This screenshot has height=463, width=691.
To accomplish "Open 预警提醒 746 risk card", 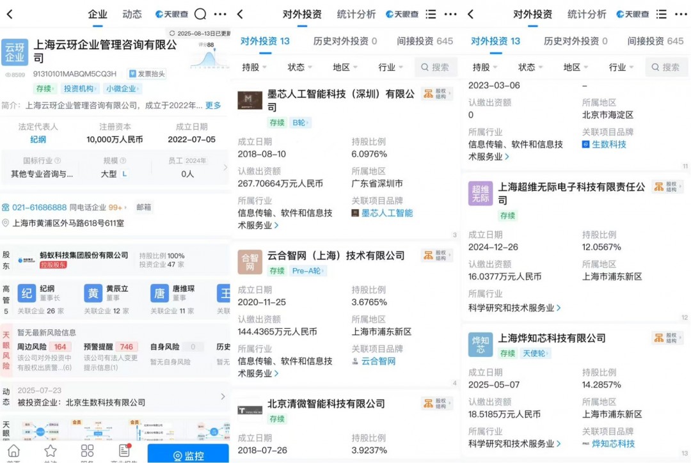I will point(111,356).
